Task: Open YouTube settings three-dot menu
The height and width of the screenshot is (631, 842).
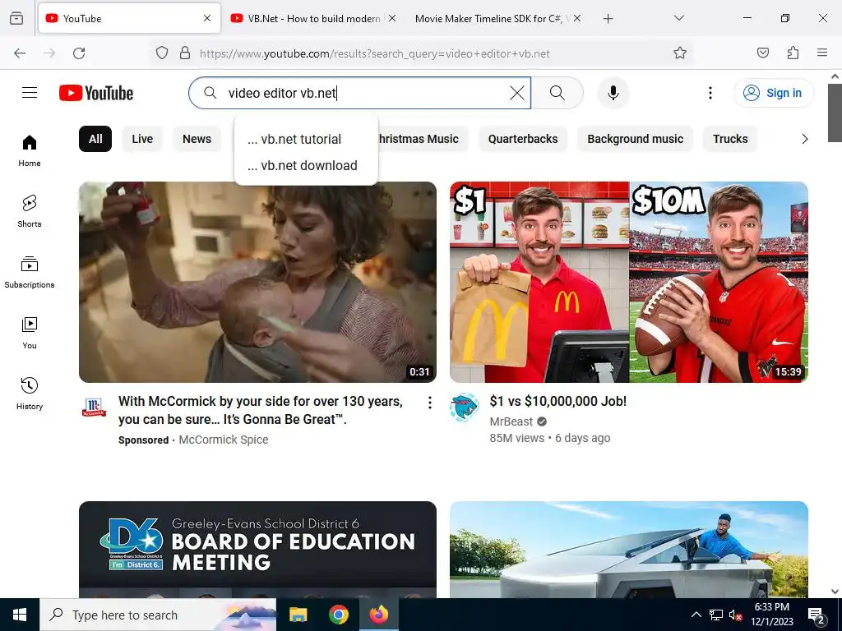Action: pyautogui.click(x=710, y=93)
